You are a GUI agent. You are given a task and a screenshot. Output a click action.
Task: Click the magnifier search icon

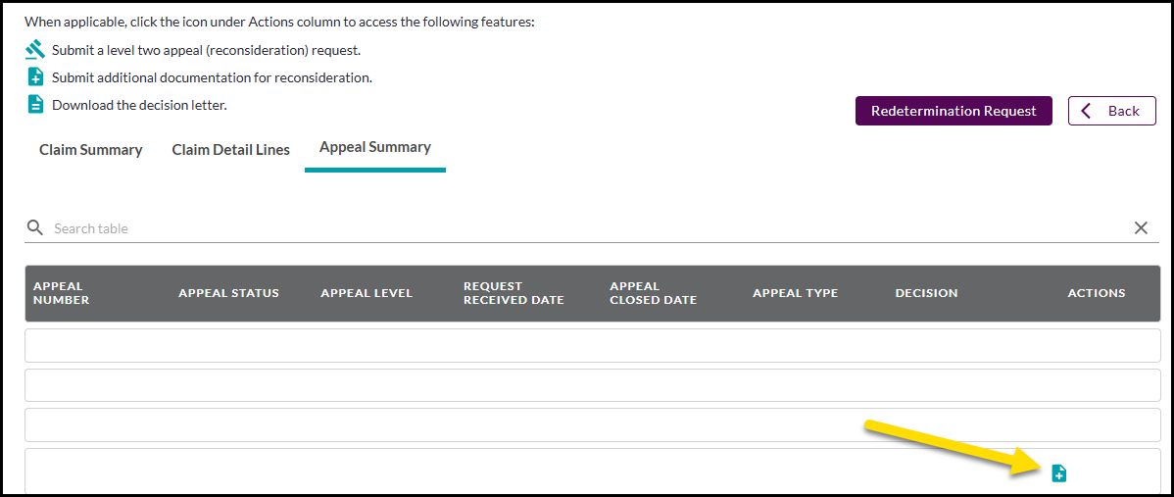click(x=35, y=227)
